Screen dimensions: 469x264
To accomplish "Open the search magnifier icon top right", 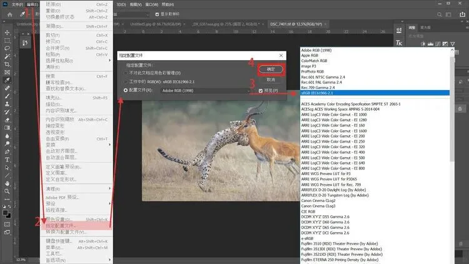I will [440, 14].
